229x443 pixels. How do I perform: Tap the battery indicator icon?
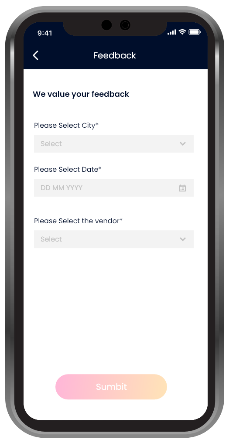tap(195, 32)
